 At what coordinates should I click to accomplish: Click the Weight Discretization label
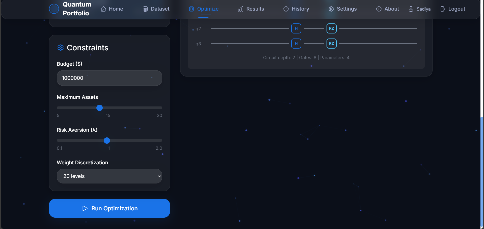[x=83, y=163]
